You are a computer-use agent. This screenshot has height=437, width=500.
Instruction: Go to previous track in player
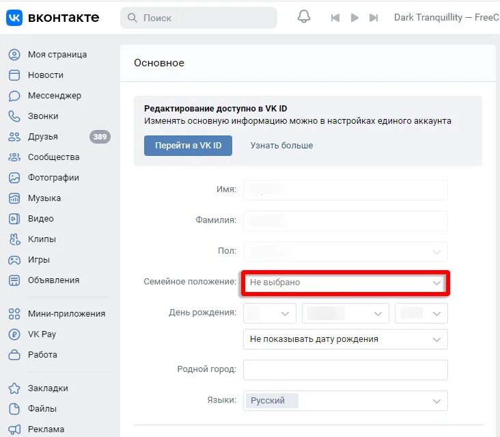click(x=335, y=18)
